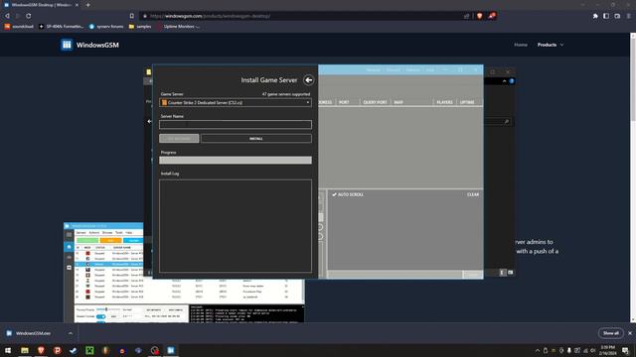636x357 pixels.
Task: Close the downloads bar with the X
Action: click(x=630, y=333)
